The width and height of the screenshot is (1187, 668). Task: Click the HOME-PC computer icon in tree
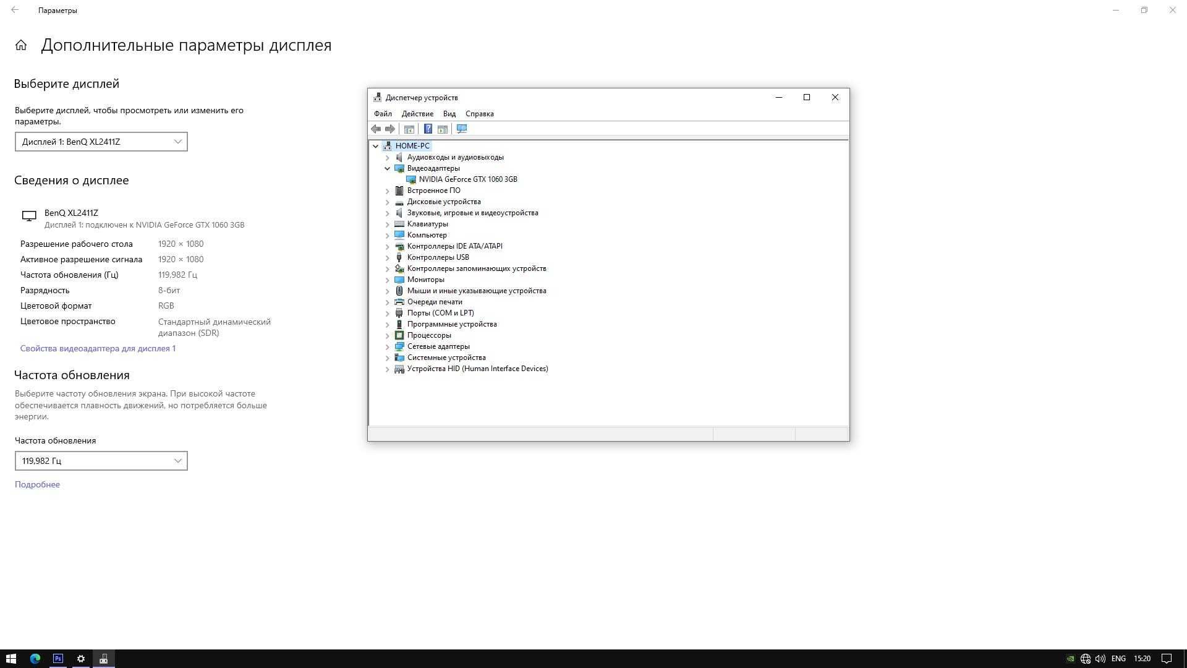[388, 146]
